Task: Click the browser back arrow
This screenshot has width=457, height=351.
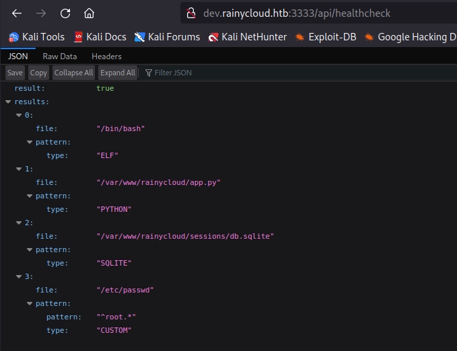Action: click(17, 13)
